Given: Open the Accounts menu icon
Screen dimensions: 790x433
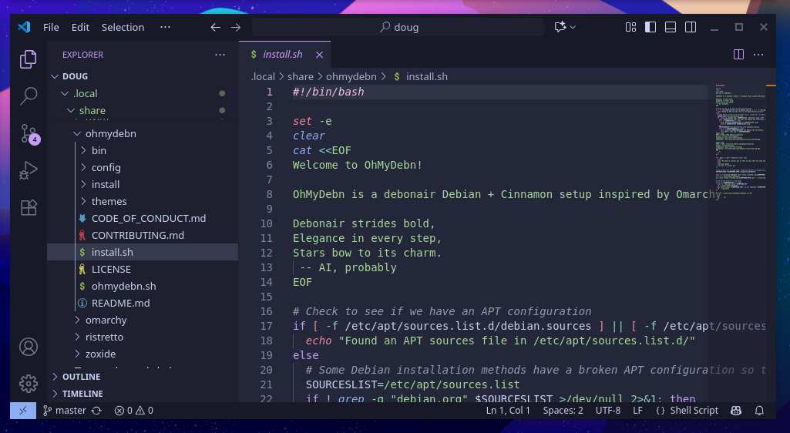Looking at the screenshot, I should coord(29,347).
